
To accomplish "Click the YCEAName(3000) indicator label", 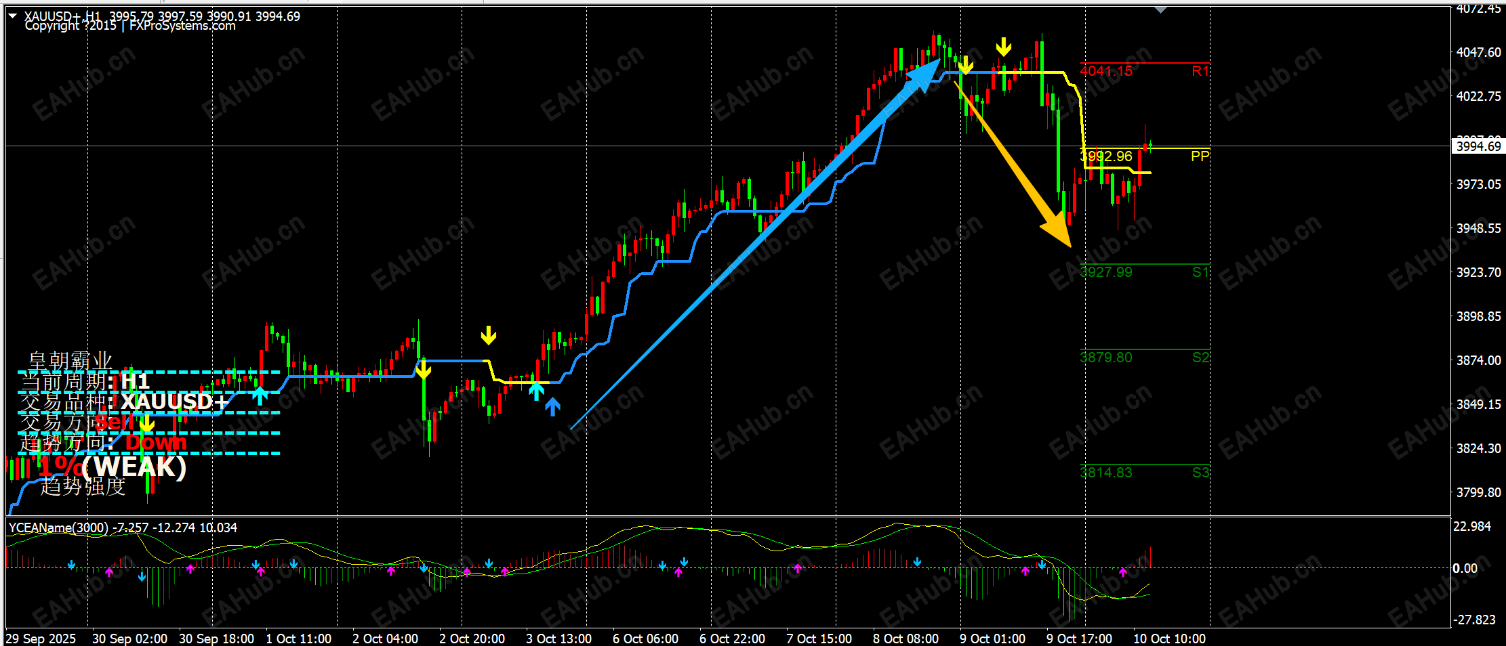I will click(58, 527).
